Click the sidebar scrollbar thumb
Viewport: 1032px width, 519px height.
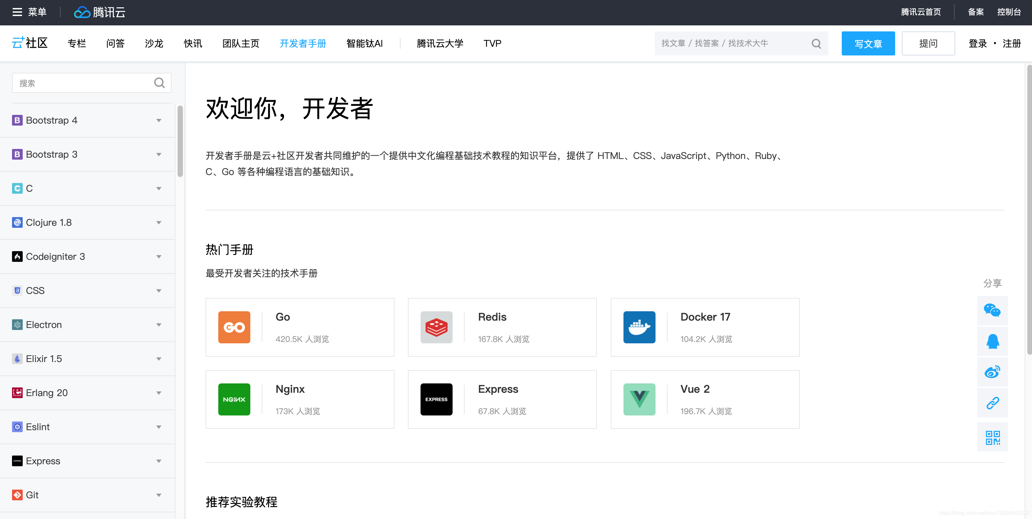pyautogui.click(x=180, y=141)
